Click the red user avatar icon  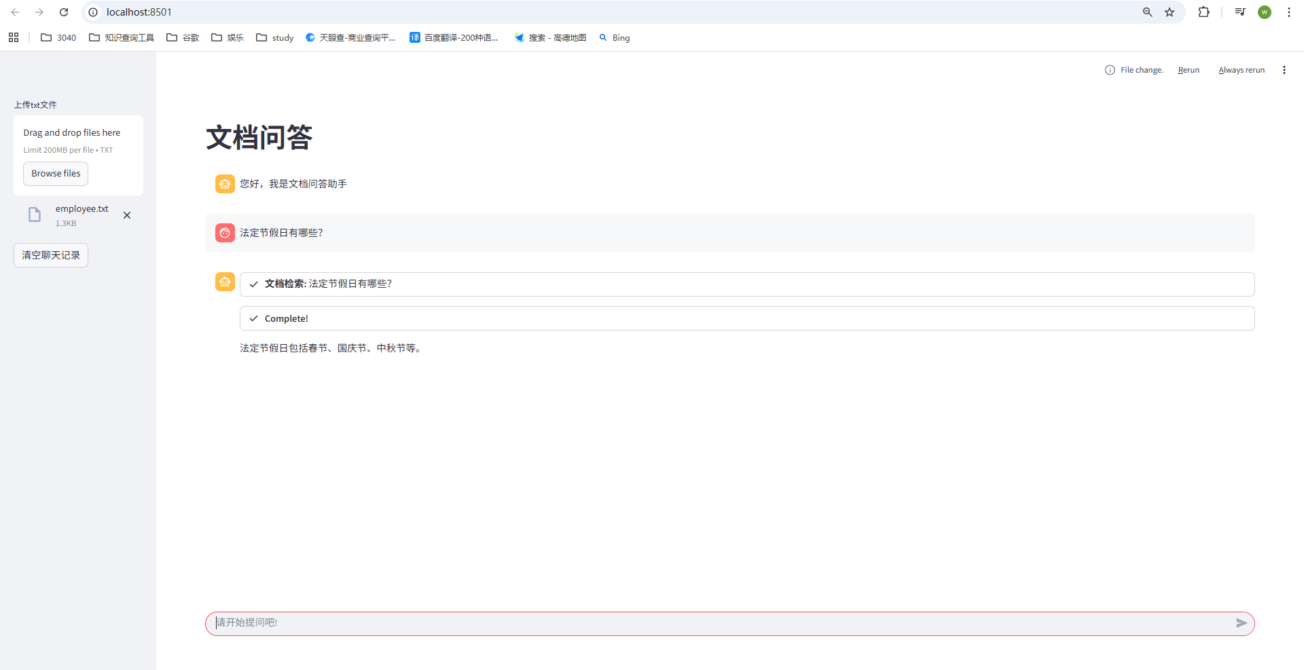pyautogui.click(x=225, y=233)
